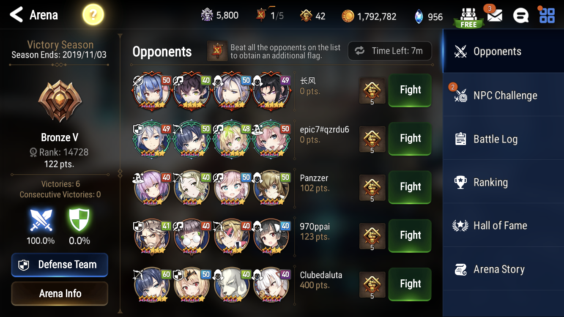Tap the yellow question mark help icon
Screen dimensions: 564x317
click(x=93, y=15)
